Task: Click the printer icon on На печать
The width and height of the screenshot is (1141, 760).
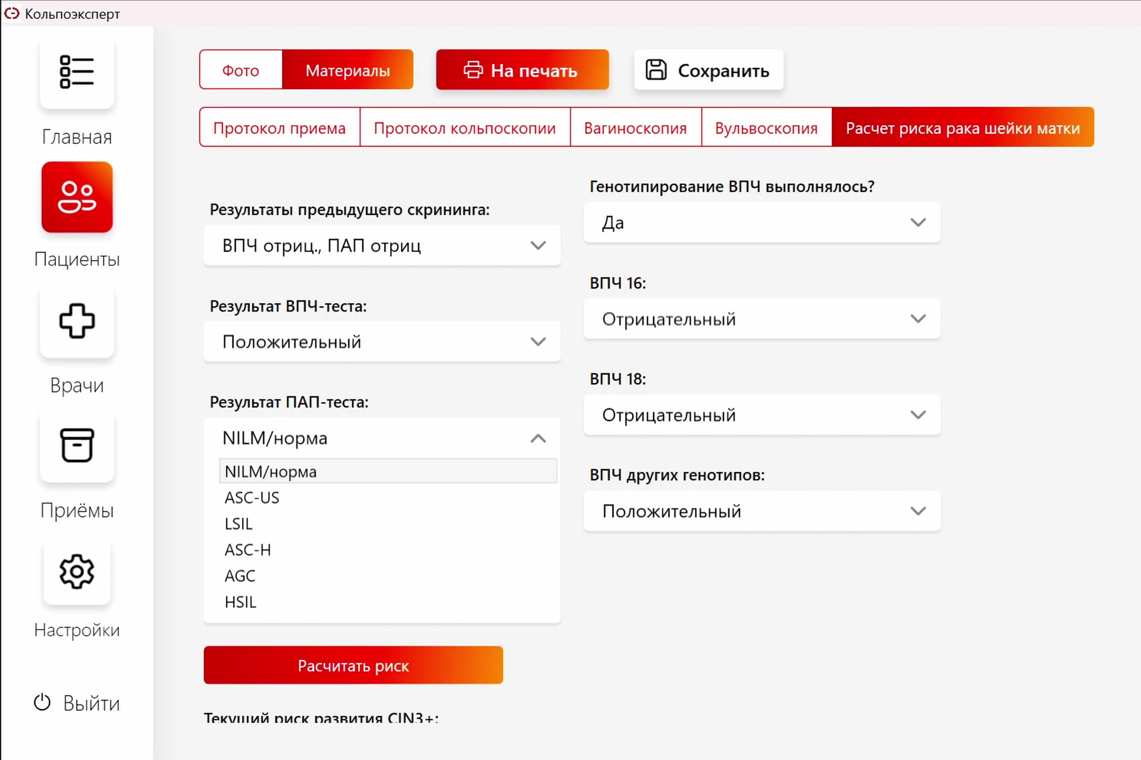Action: click(x=473, y=70)
